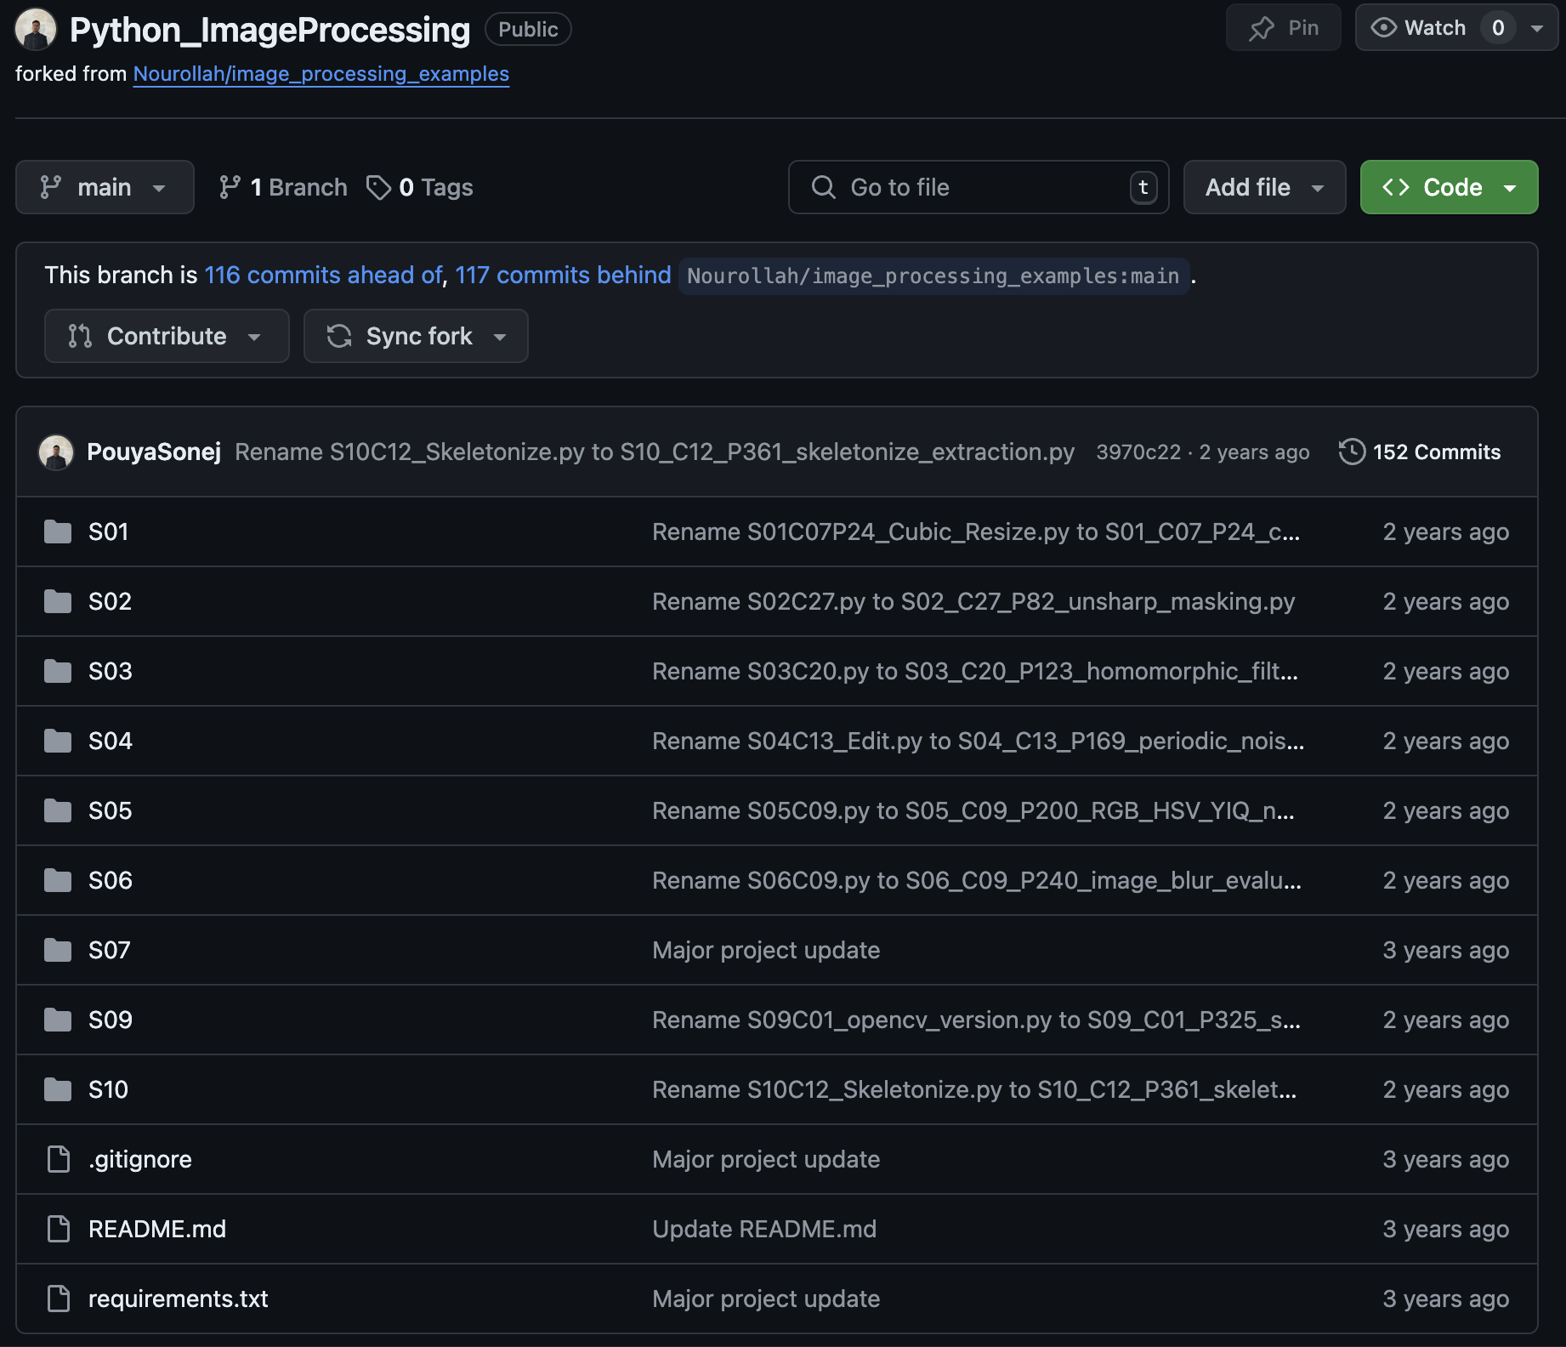The width and height of the screenshot is (1566, 1347).
Task: Open the S04 folder
Action: (x=111, y=741)
